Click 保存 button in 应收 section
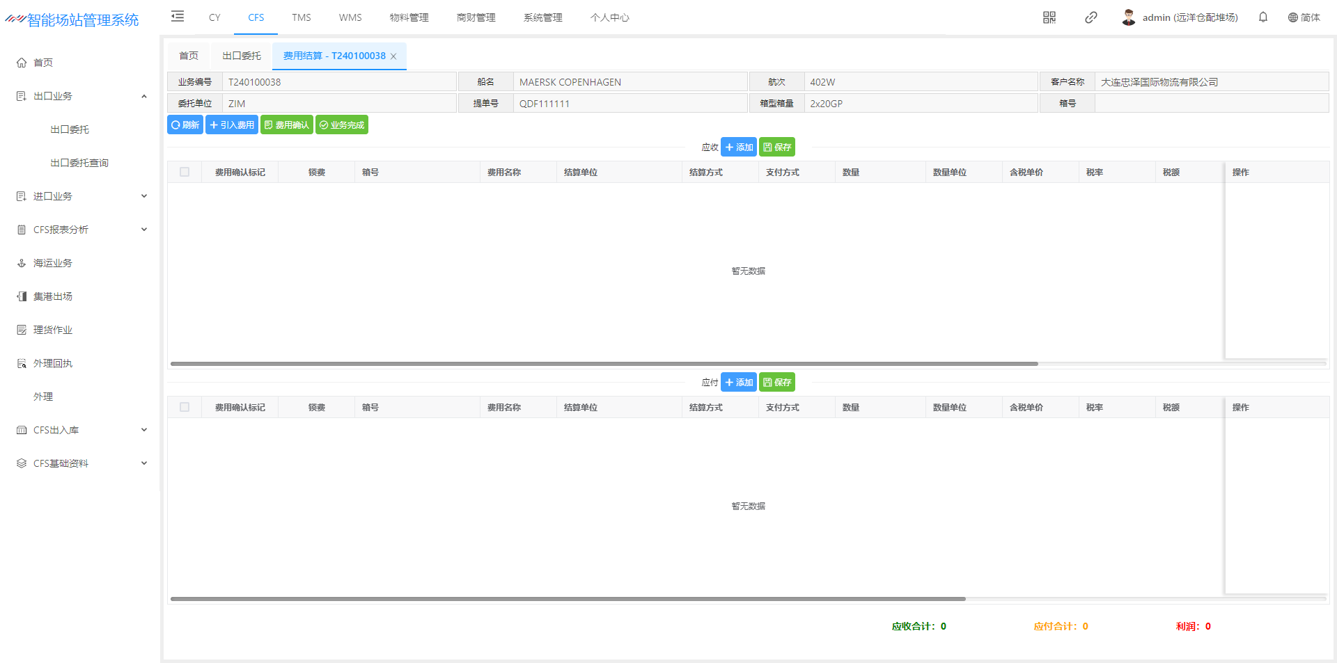1337x663 pixels. click(776, 147)
